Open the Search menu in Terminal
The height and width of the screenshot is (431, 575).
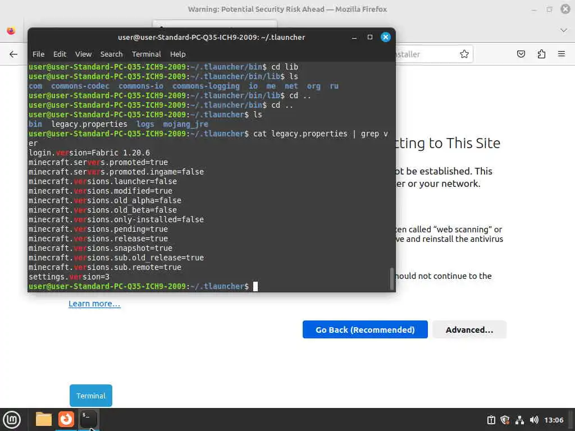[x=112, y=54]
